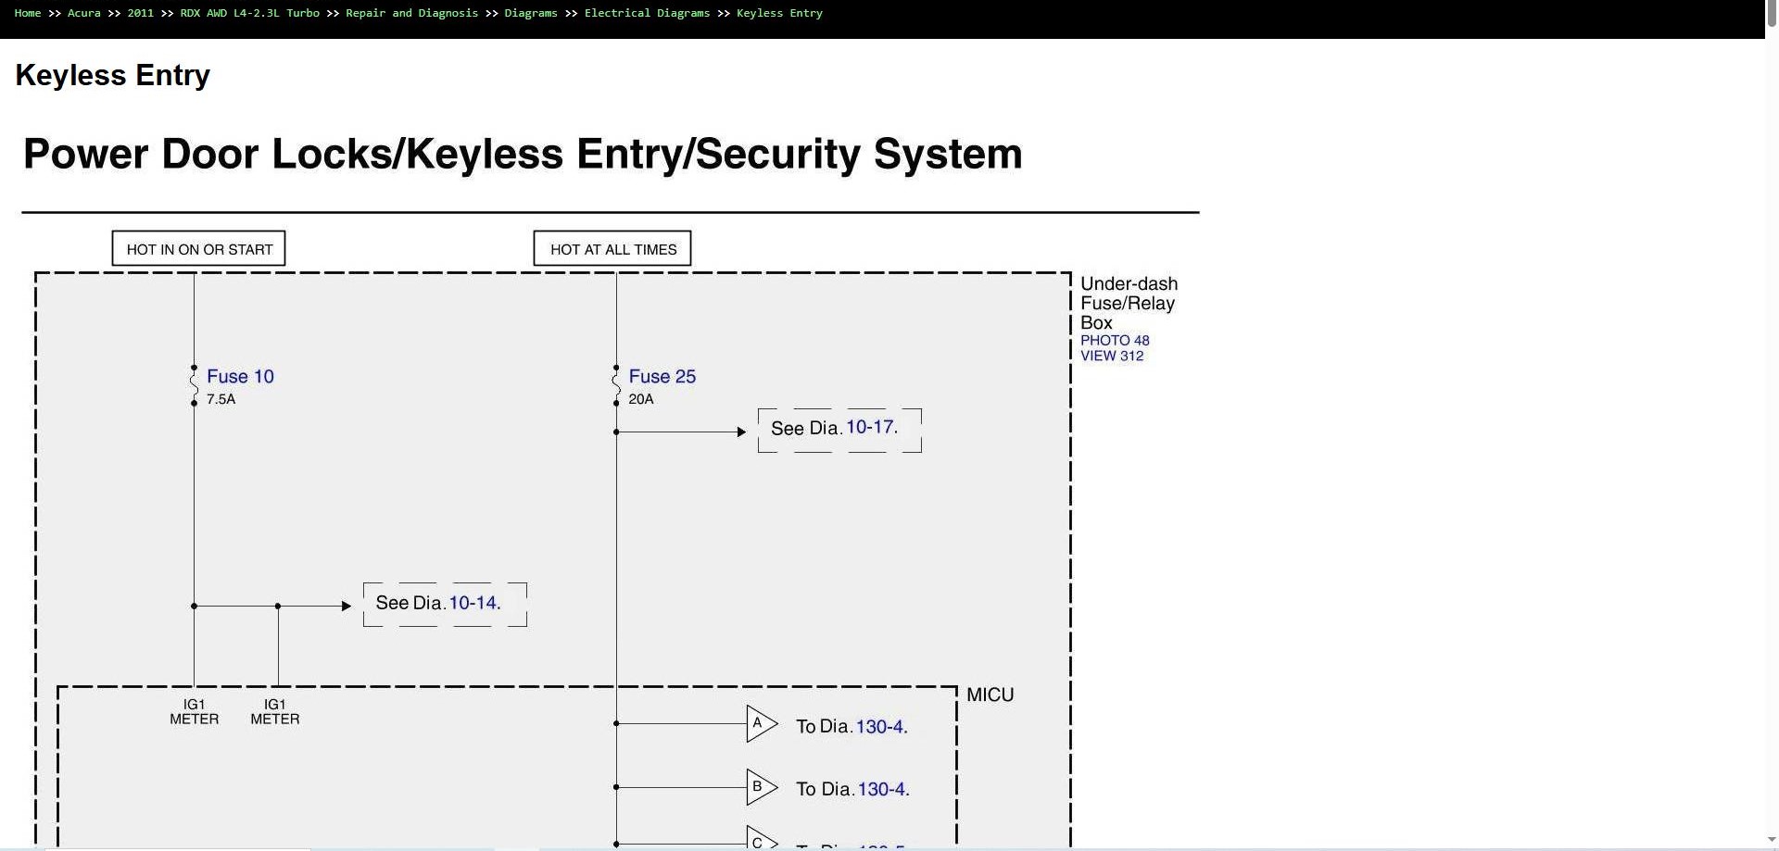The width and height of the screenshot is (1779, 851).
Task: Click the Fuse 25 link
Action: click(662, 377)
